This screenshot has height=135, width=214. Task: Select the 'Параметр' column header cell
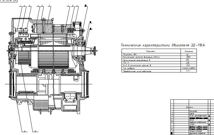[x=151, y=51]
